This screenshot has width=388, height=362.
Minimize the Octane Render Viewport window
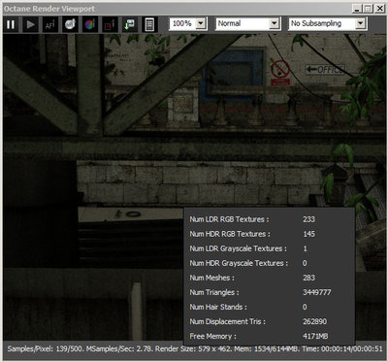(x=357, y=9)
